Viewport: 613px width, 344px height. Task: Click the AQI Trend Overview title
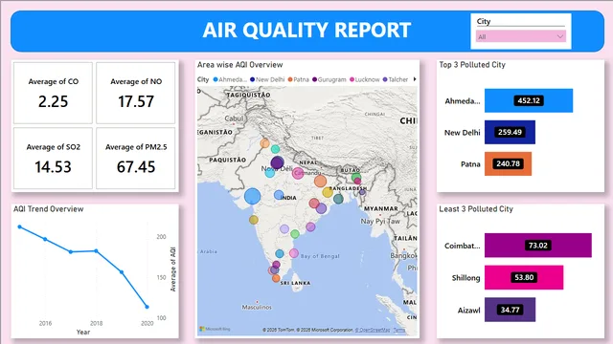point(49,209)
